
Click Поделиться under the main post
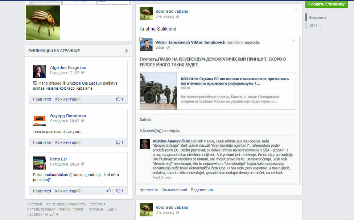coord(202,190)
